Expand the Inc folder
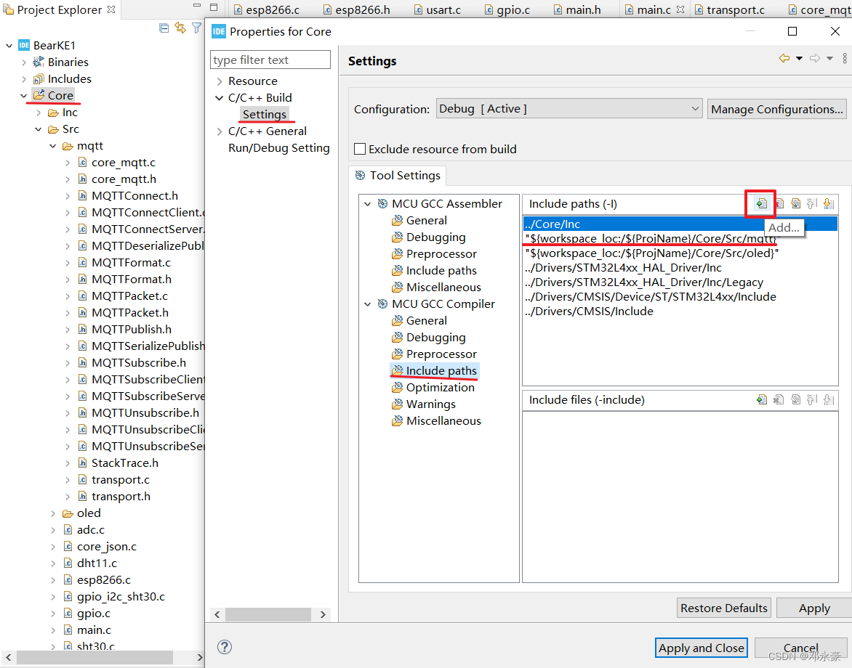 39,113
